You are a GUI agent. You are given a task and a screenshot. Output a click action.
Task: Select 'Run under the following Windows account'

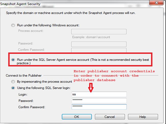[x=13, y=25]
